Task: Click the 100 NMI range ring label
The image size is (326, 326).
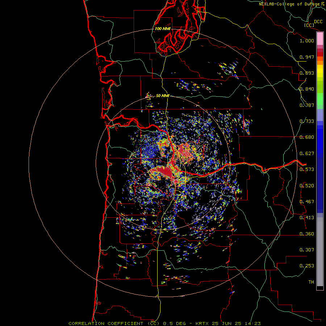Action: [x=163, y=29]
